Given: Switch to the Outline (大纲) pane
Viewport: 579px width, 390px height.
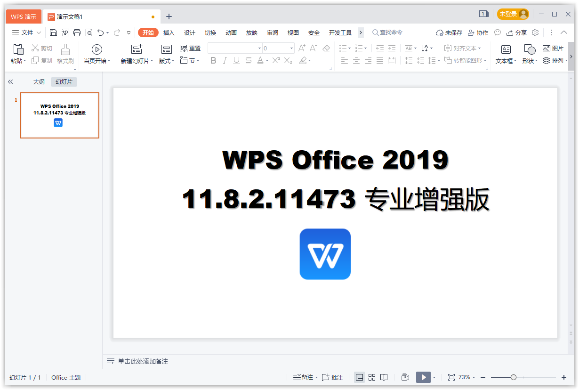Looking at the screenshot, I should [x=39, y=81].
